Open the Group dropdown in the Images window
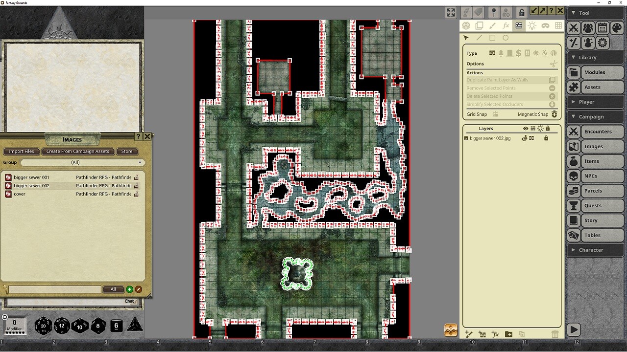Image resolution: width=627 pixels, height=352 pixels. [81, 162]
